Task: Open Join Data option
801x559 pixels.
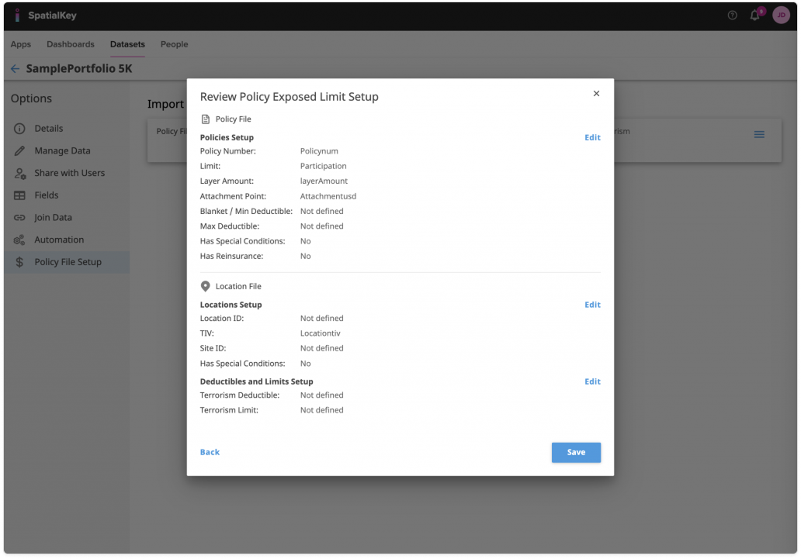Action: [x=53, y=218]
